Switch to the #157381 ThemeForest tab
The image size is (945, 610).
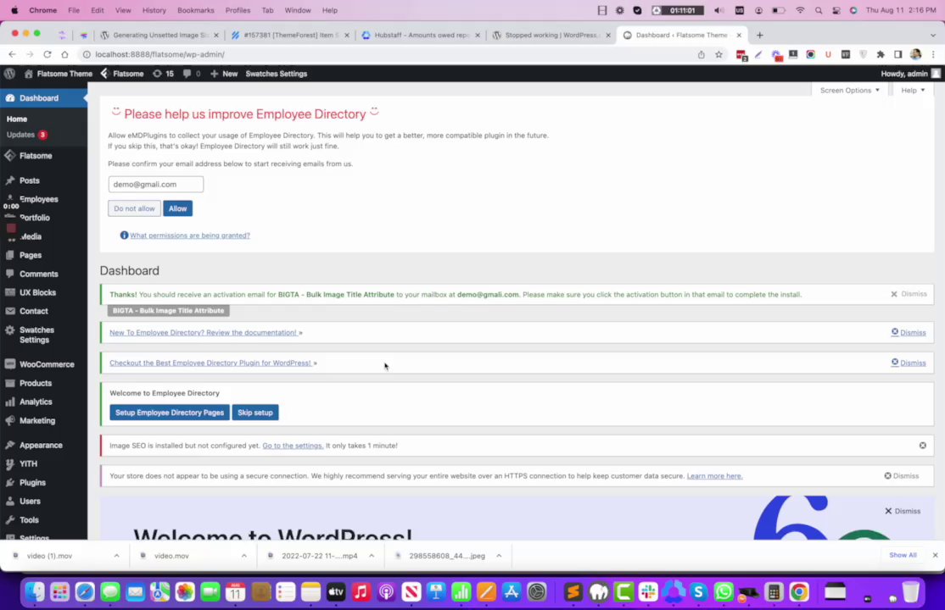pyautogui.click(x=290, y=35)
